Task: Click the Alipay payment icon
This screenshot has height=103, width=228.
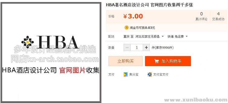Action: 150,74
